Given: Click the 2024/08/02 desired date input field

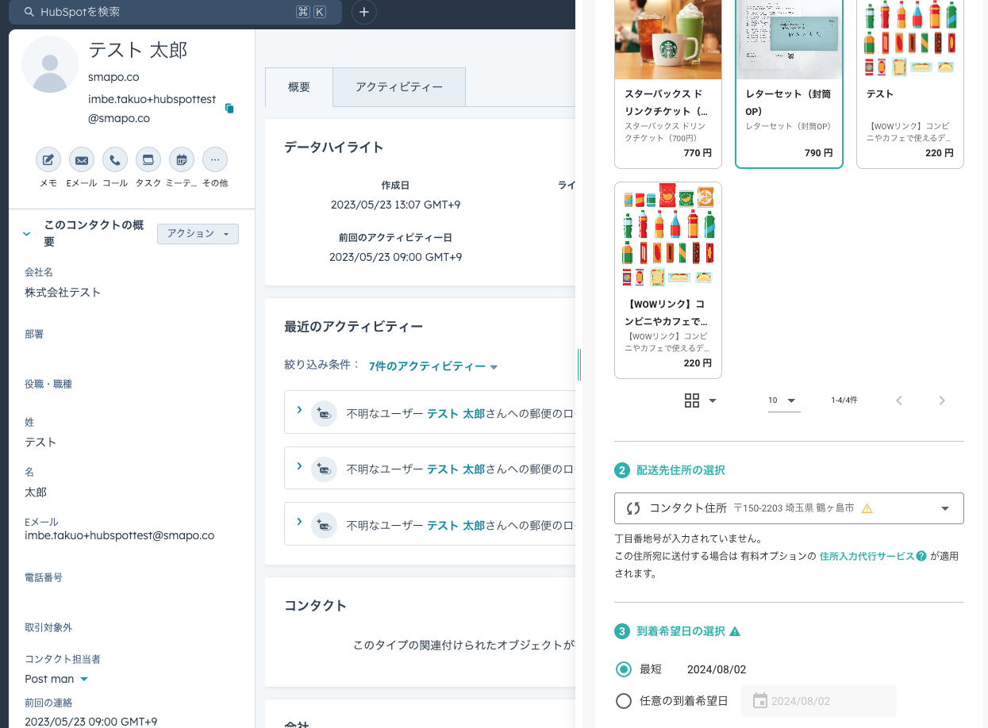Looking at the screenshot, I should click(x=819, y=701).
